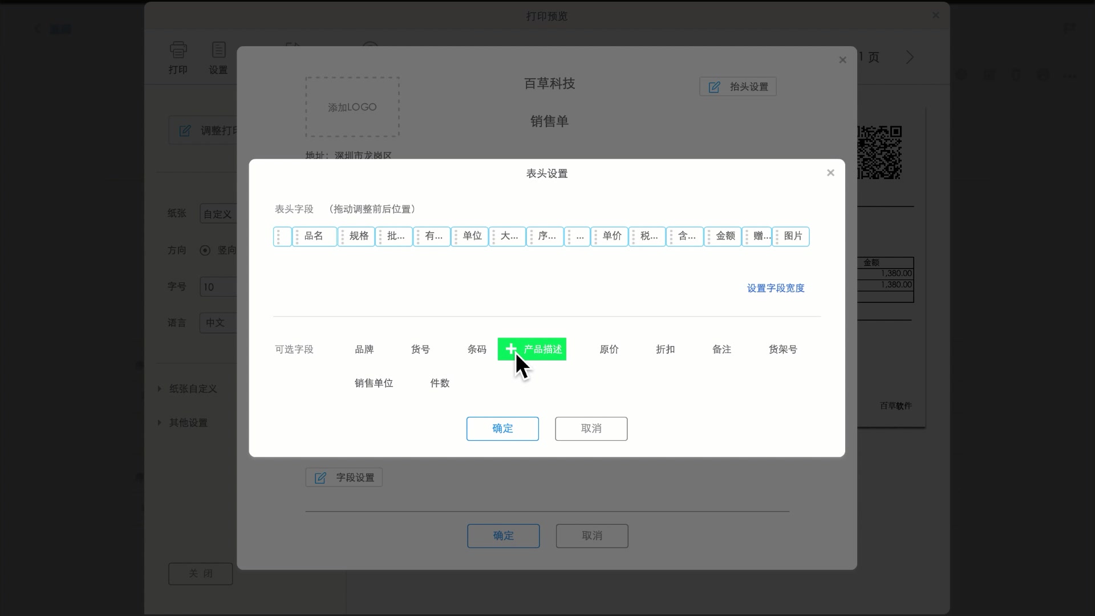The image size is (1095, 616).
Task: Select the 有... header field chip
Action: [432, 236]
